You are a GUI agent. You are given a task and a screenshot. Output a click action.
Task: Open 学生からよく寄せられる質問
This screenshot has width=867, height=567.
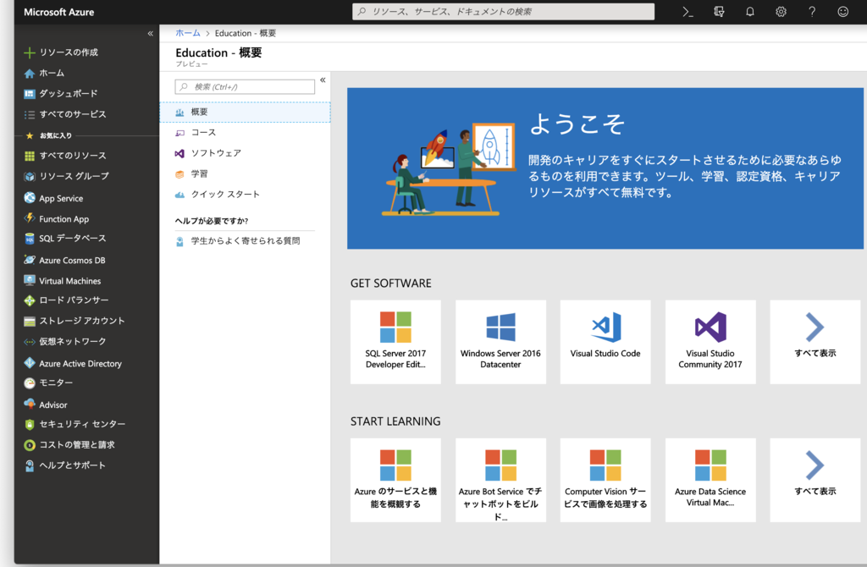[245, 241]
